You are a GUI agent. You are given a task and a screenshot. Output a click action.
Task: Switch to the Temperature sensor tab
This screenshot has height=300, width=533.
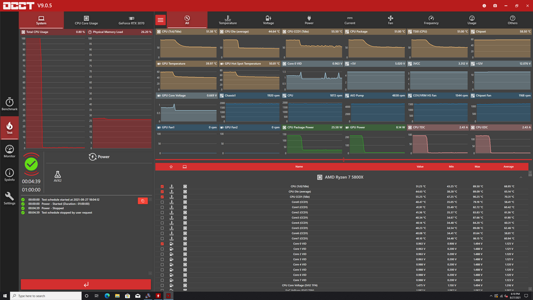click(228, 20)
